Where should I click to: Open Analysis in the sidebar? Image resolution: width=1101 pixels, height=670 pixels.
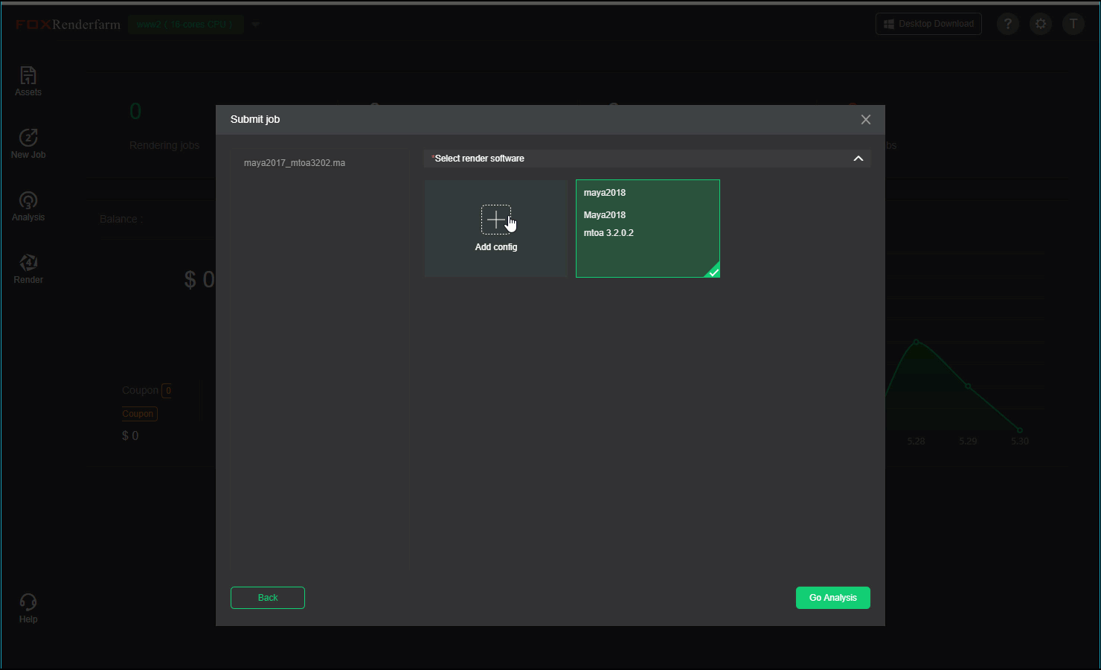click(28, 206)
